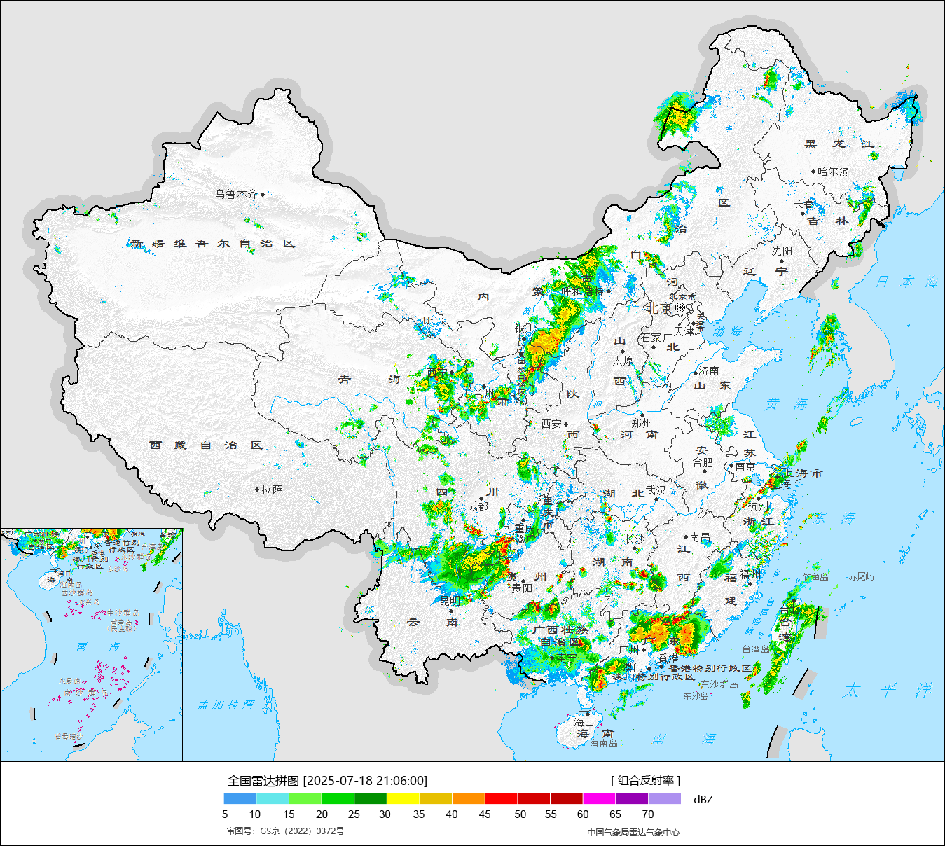The width and height of the screenshot is (945, 846).
Task: Click the Beijing capital marker symbol
Action: [680, 307]
